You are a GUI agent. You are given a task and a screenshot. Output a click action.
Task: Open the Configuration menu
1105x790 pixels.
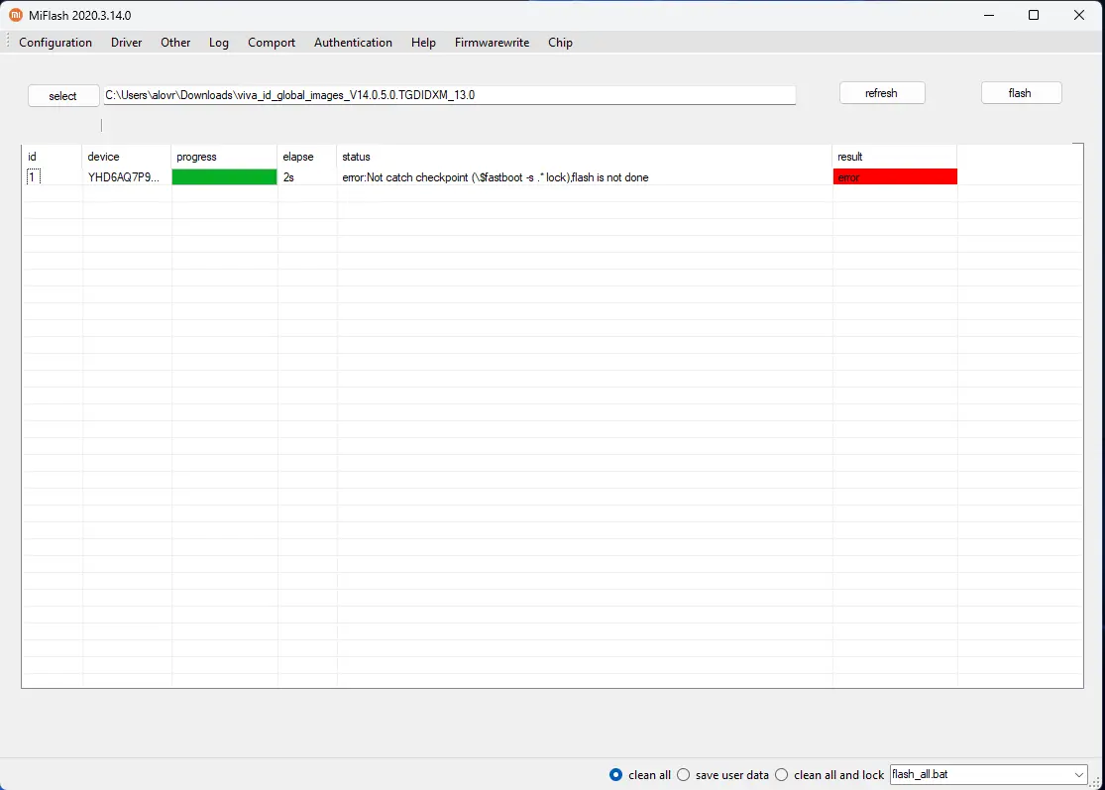(55, 43)
